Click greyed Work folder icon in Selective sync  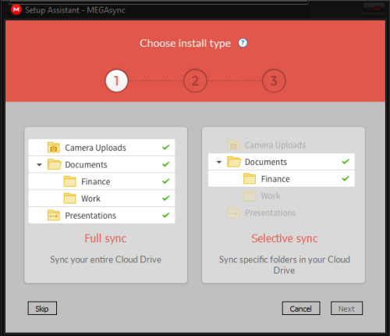(250, 195)
